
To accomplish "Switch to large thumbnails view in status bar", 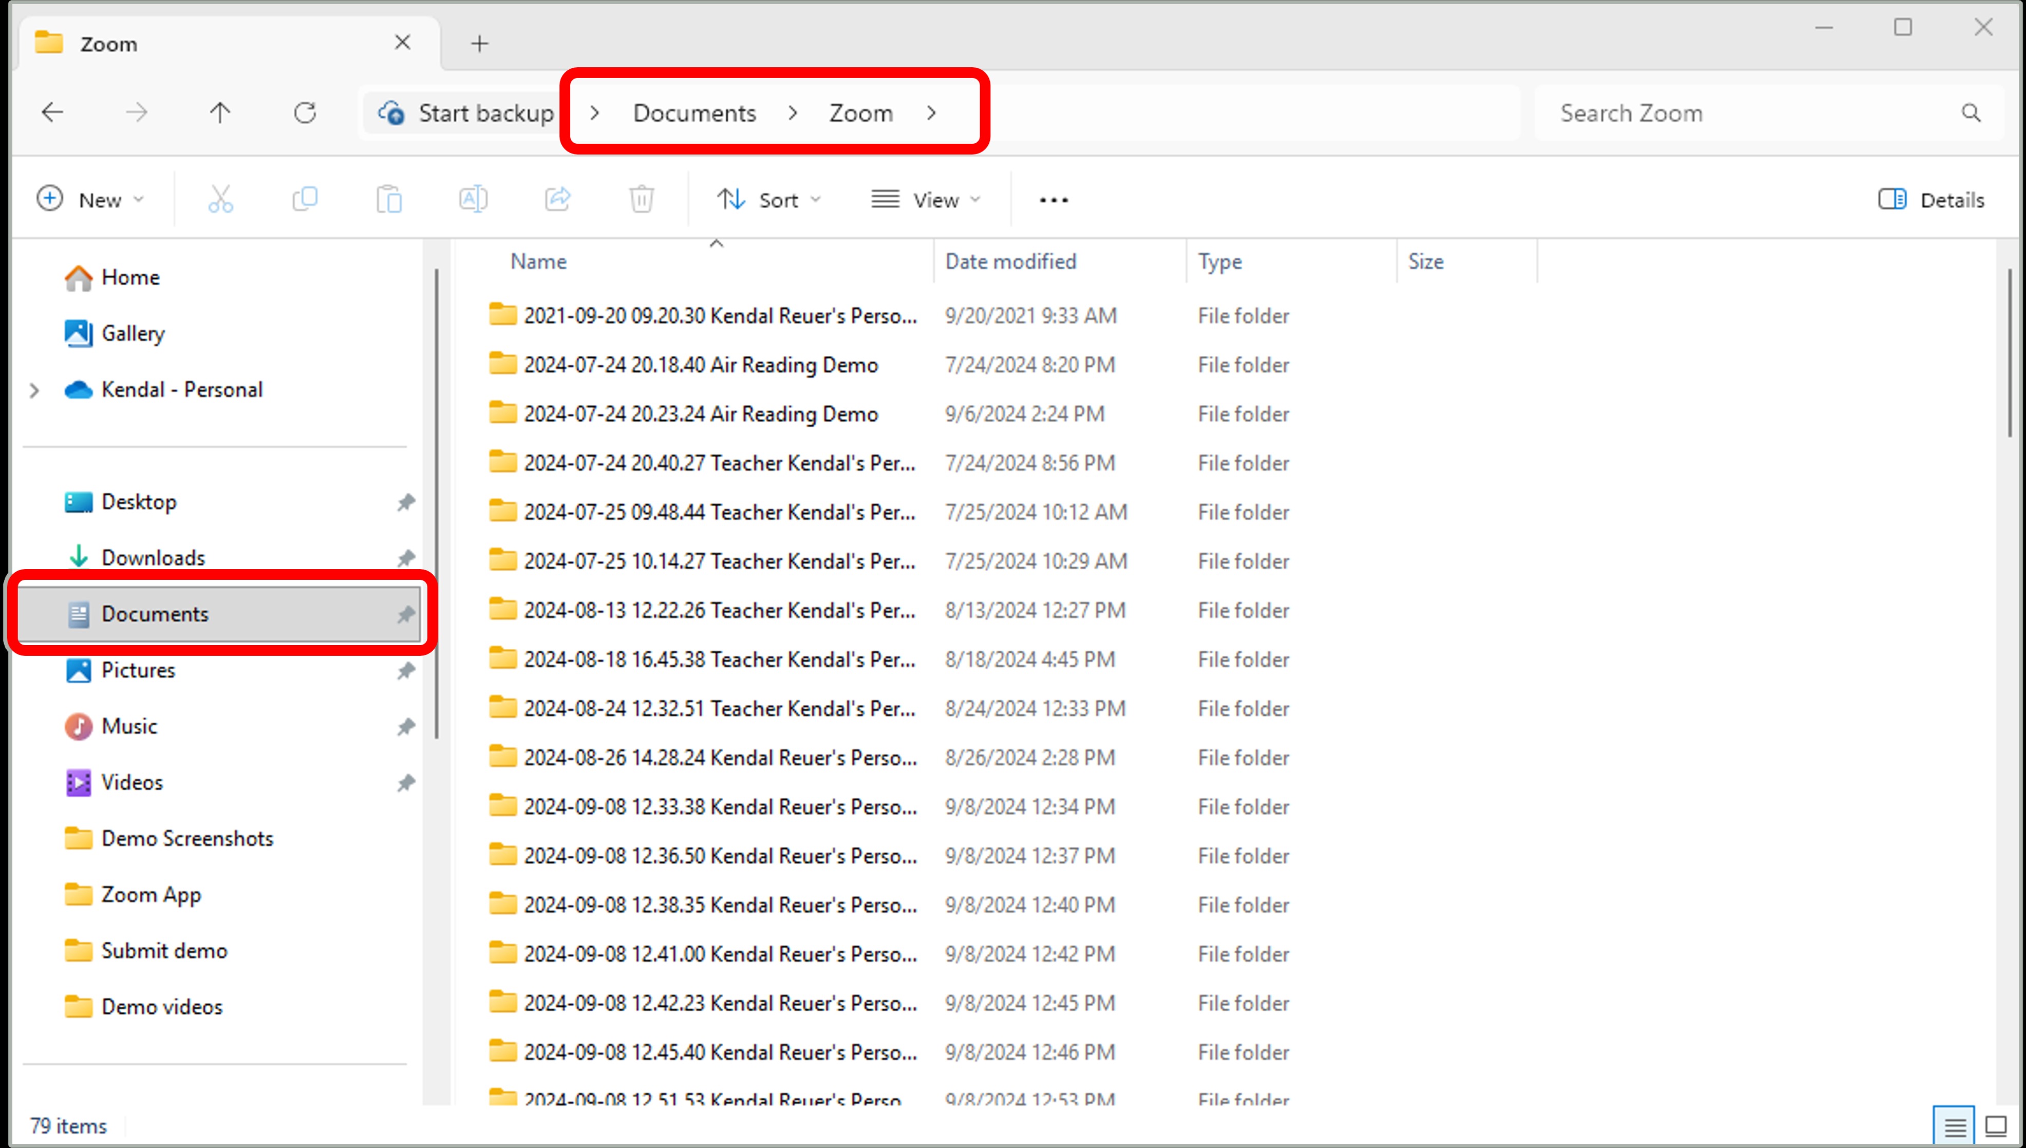I will tap(1995, 1126).
